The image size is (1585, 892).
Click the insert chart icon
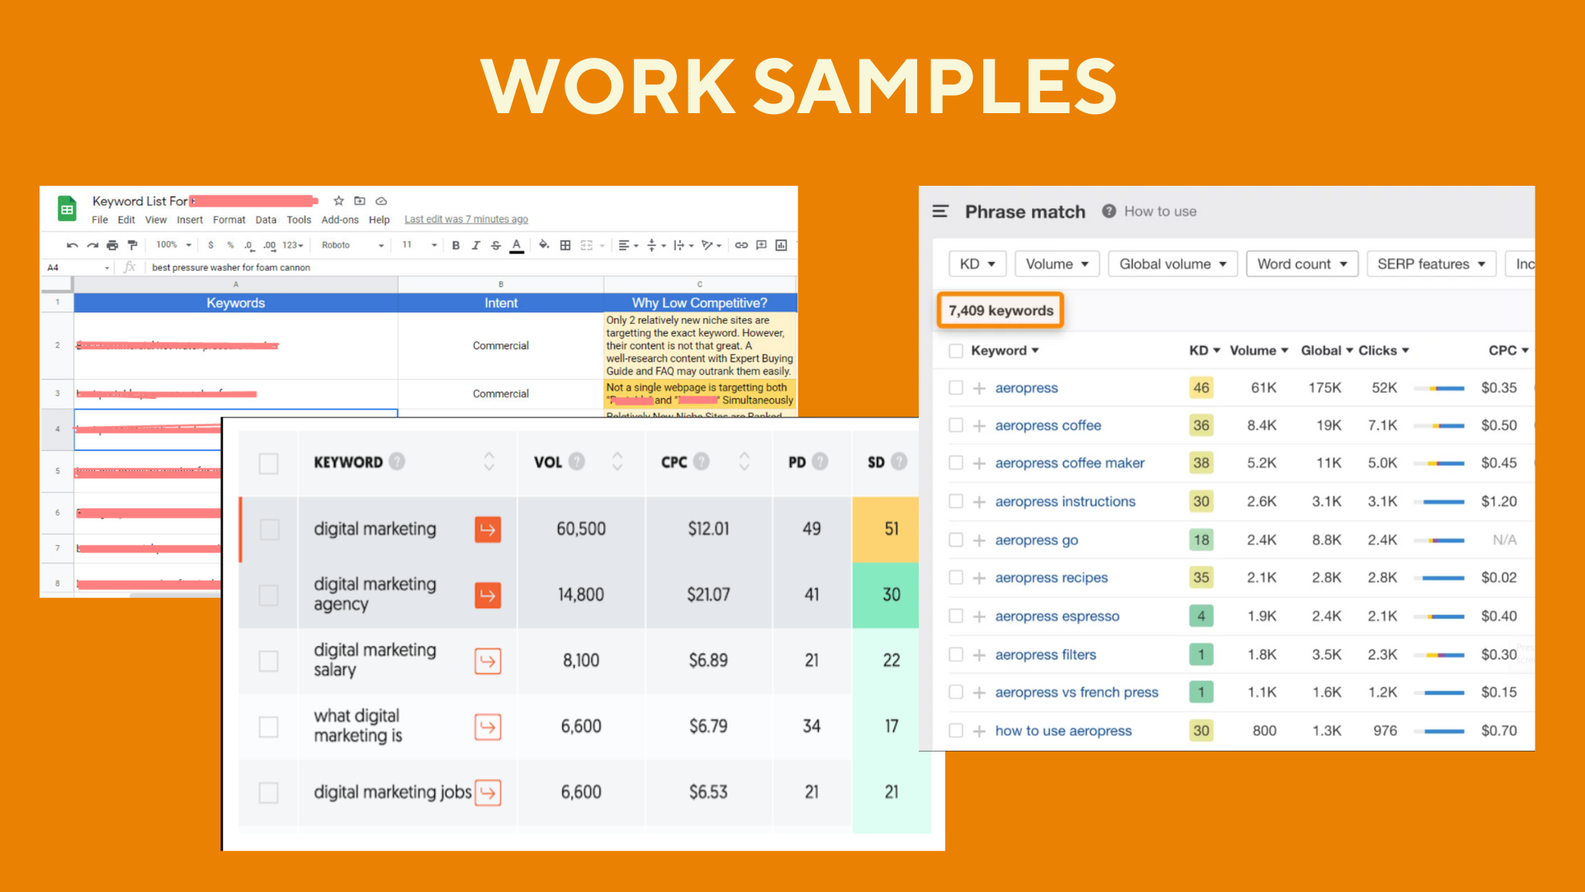point(781,245)
